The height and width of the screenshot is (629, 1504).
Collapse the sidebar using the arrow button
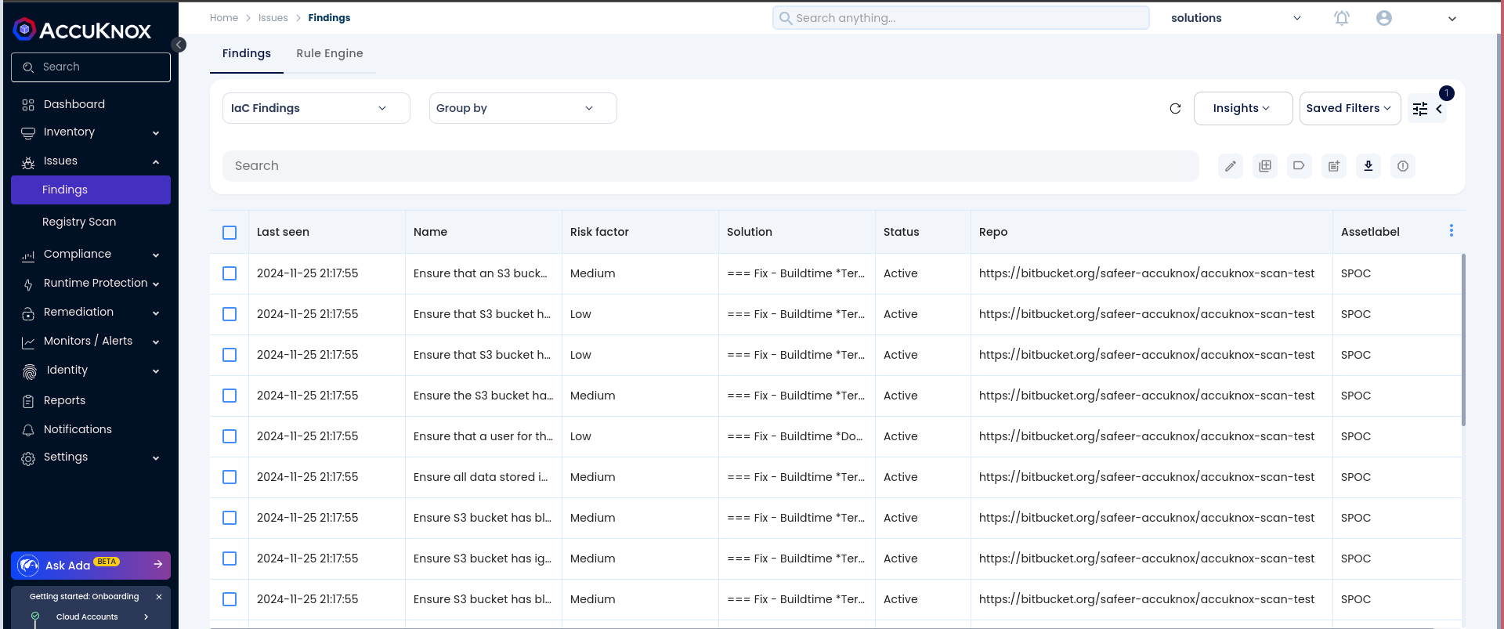coord(179,45)
